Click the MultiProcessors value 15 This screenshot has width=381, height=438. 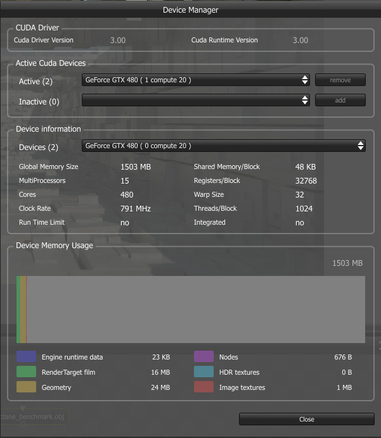[x=125, y=181]
